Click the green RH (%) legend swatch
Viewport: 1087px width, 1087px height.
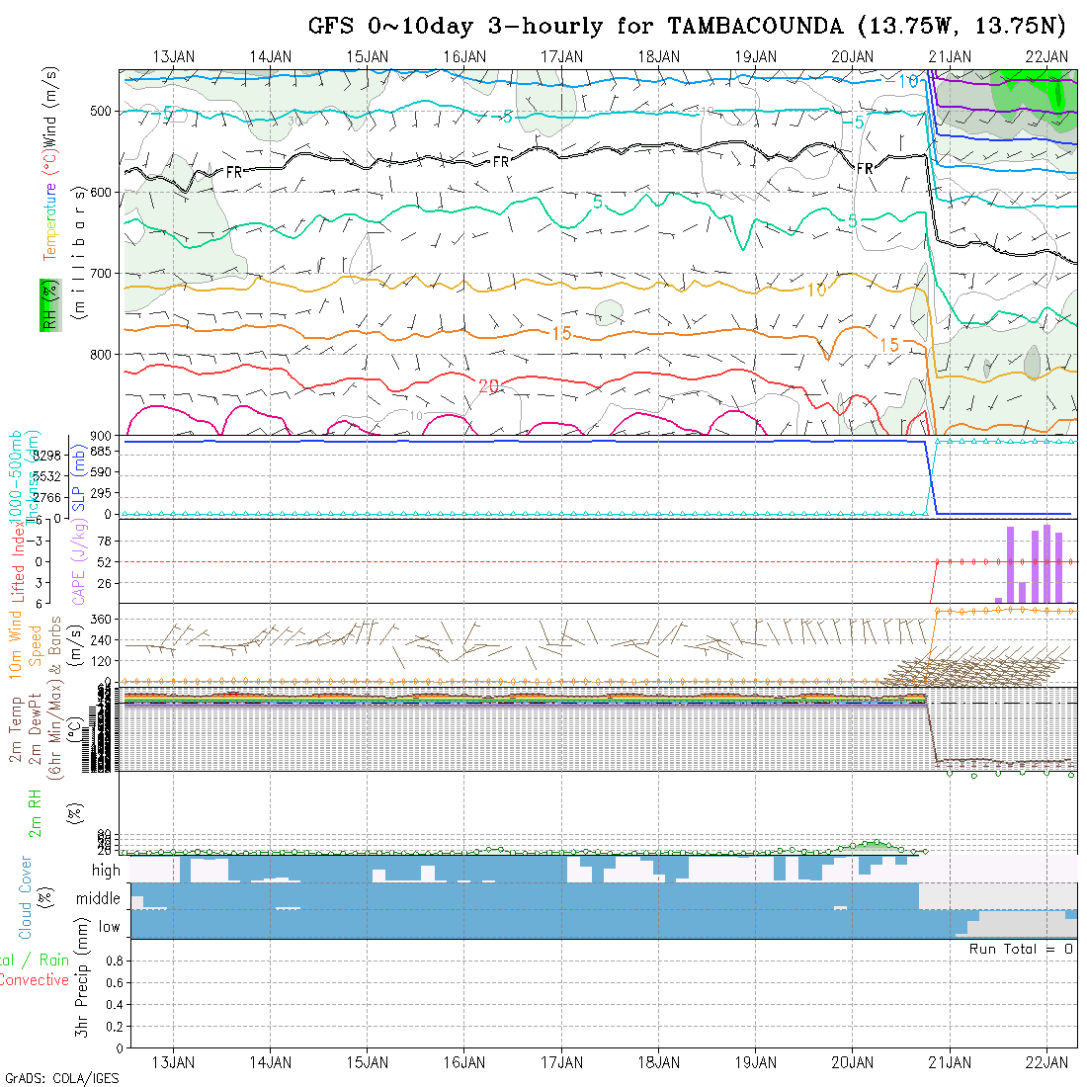pyautogui.click(x=46, y=304)
